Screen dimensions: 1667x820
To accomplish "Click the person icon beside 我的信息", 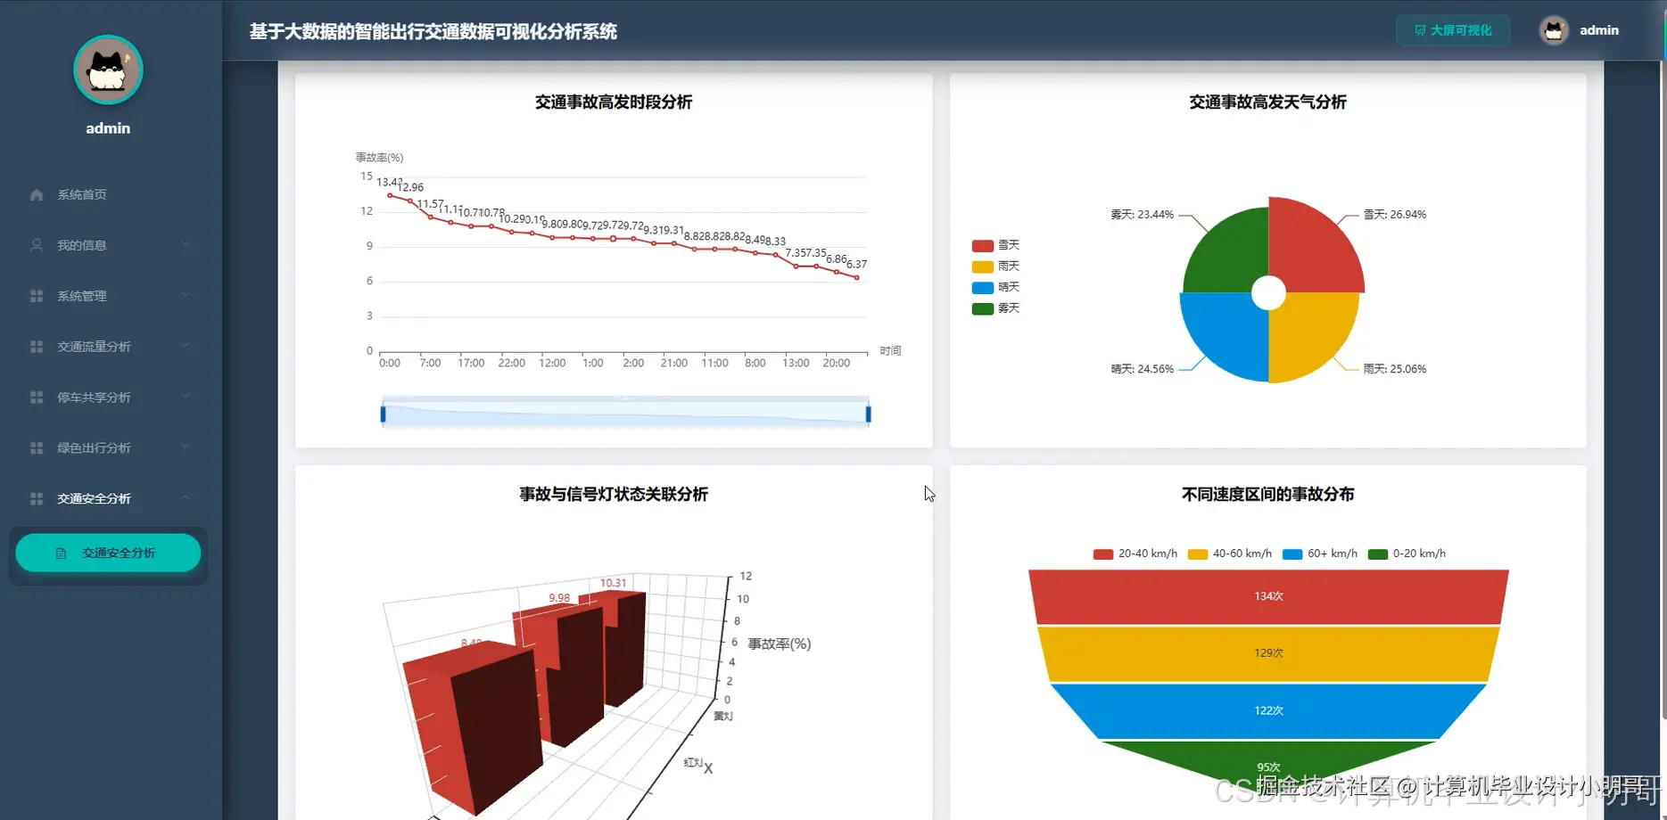I will pos(37,245).
